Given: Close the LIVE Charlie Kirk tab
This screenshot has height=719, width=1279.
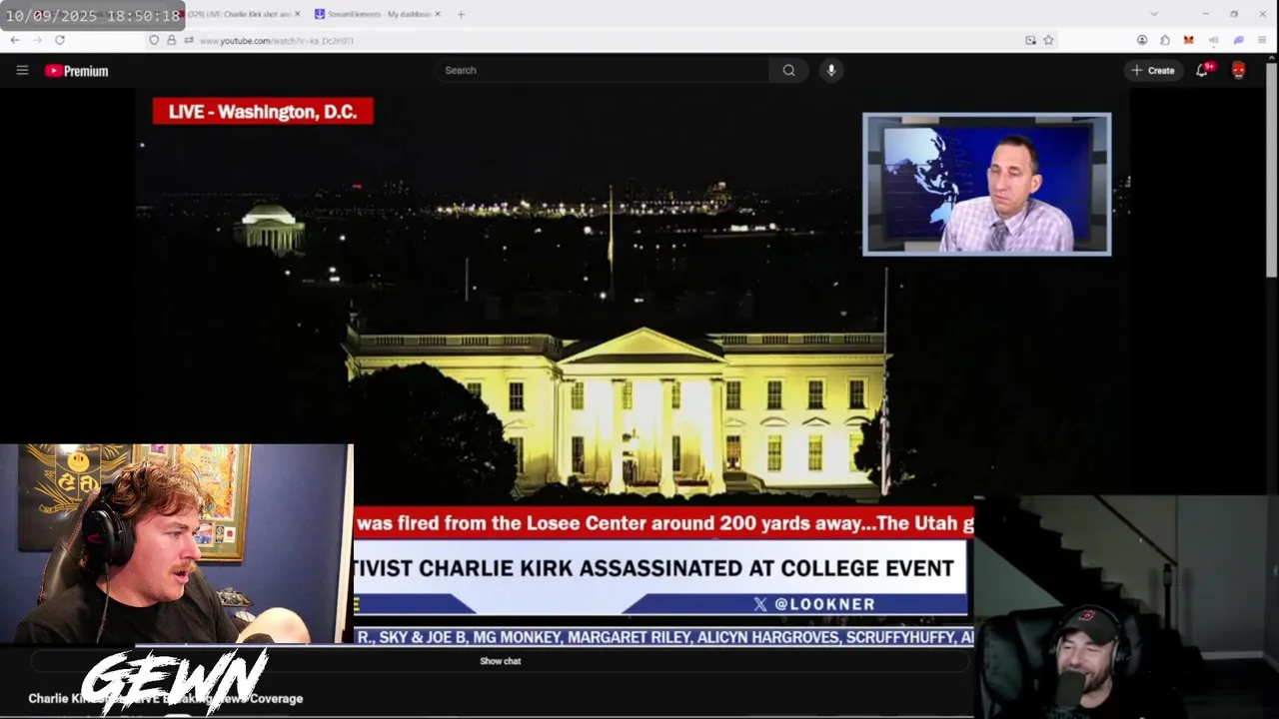Looking at the screenshot, I should tap(298, 14).
